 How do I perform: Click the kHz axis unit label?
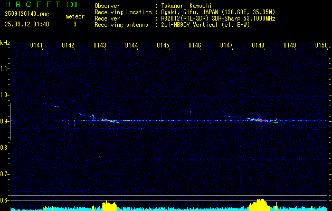[x=5, y=43]
